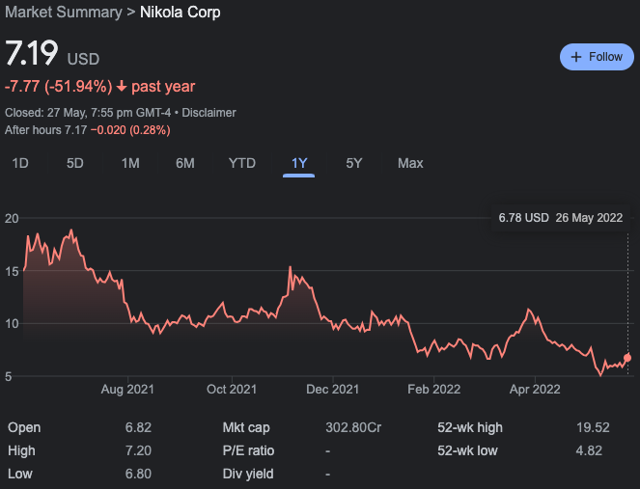Image resolution: width=640 pixels, height=489 pixels.
Task: Click the red down arrow beside past year
Action: tap(122, 87)
